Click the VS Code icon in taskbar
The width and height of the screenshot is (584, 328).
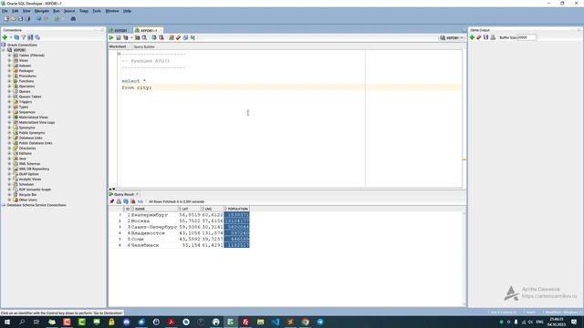pyautogui.click(x=276, y=322)
